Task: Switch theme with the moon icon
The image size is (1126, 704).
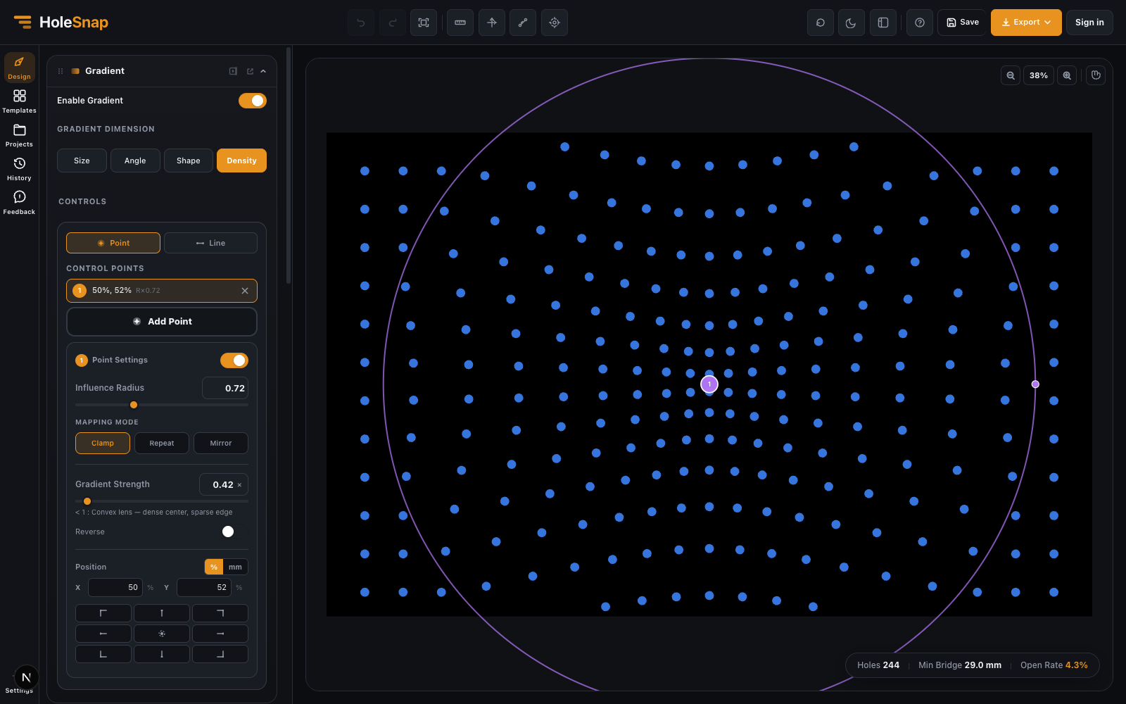Action: (x=852, y=23)
